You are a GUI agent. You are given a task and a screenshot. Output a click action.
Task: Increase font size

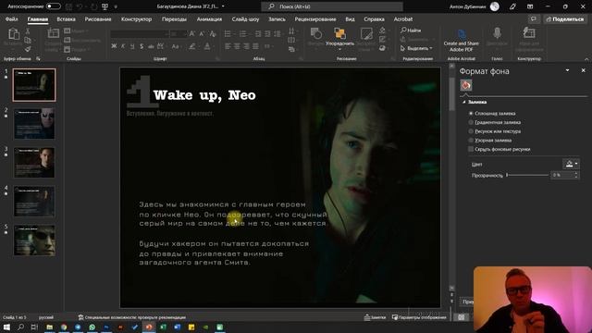point(192,34)
